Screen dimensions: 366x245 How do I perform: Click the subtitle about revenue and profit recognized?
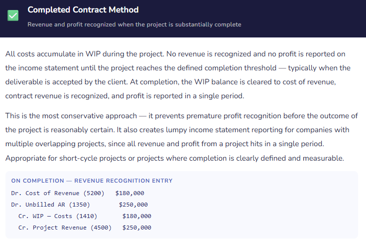(x=134, y=24)
